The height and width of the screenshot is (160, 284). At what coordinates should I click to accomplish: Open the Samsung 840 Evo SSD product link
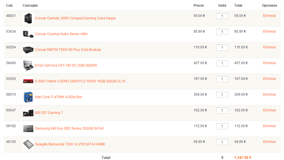pyautogui.click(x=69, y=128)
